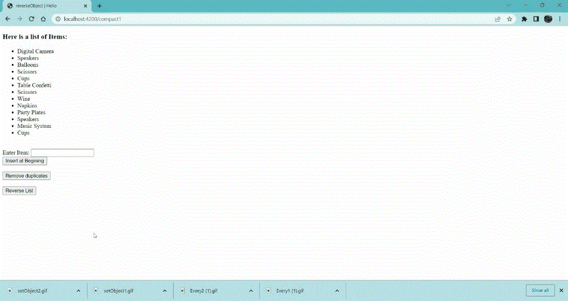568x301 pixels.
Task: Close the reverseObject browser tab
Action: pyautogui.click(x=86, y=6)
